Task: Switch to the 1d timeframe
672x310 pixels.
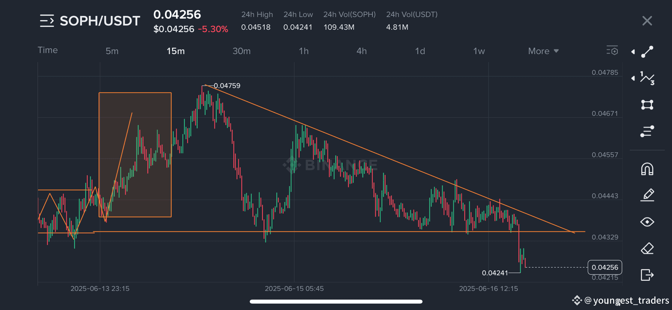Action: click(x=420, y=51)
